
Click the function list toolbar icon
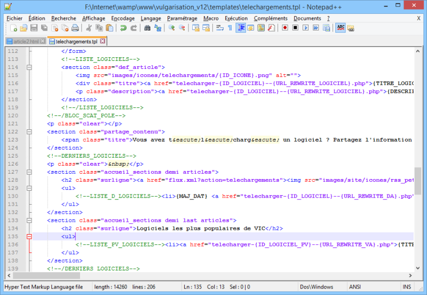click(x=271, y=28)
